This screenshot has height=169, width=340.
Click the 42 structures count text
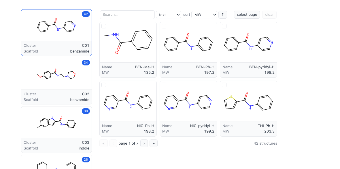tap(265, 143)
